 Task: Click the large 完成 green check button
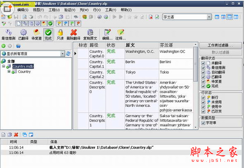pyautogui.click(x=48, y=34)
